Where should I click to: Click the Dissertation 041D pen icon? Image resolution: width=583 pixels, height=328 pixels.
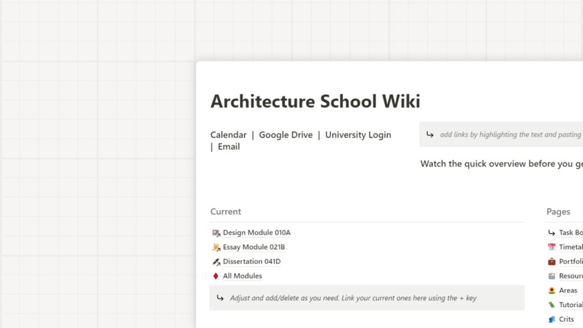pyautogui.click(x=216, y=262)
